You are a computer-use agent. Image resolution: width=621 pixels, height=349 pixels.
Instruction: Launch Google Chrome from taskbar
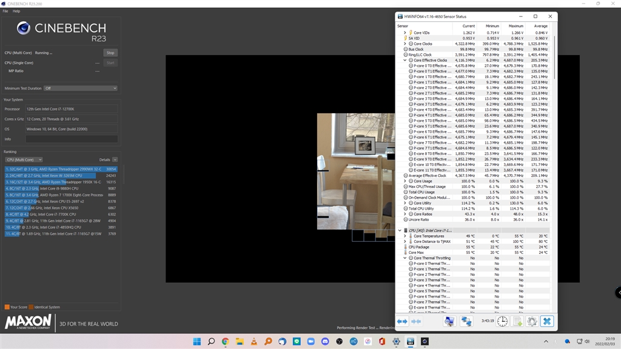pyautogui.click(x=226, y=342)
